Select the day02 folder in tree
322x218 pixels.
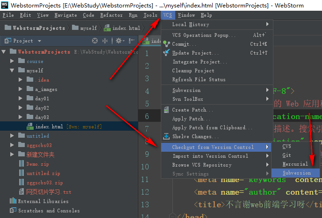pos(42,108)
